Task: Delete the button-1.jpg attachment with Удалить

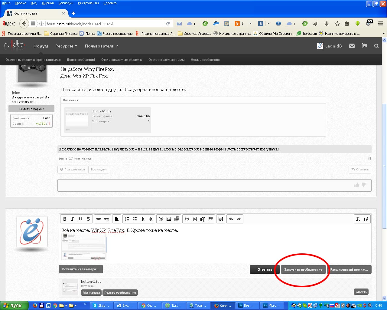Action: (x=361, y=292)
